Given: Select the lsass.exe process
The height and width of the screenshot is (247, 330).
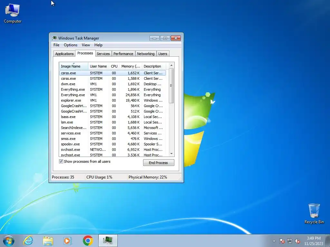Looking at the screenshot, I should pyautogui.click(x=112, y=117).
